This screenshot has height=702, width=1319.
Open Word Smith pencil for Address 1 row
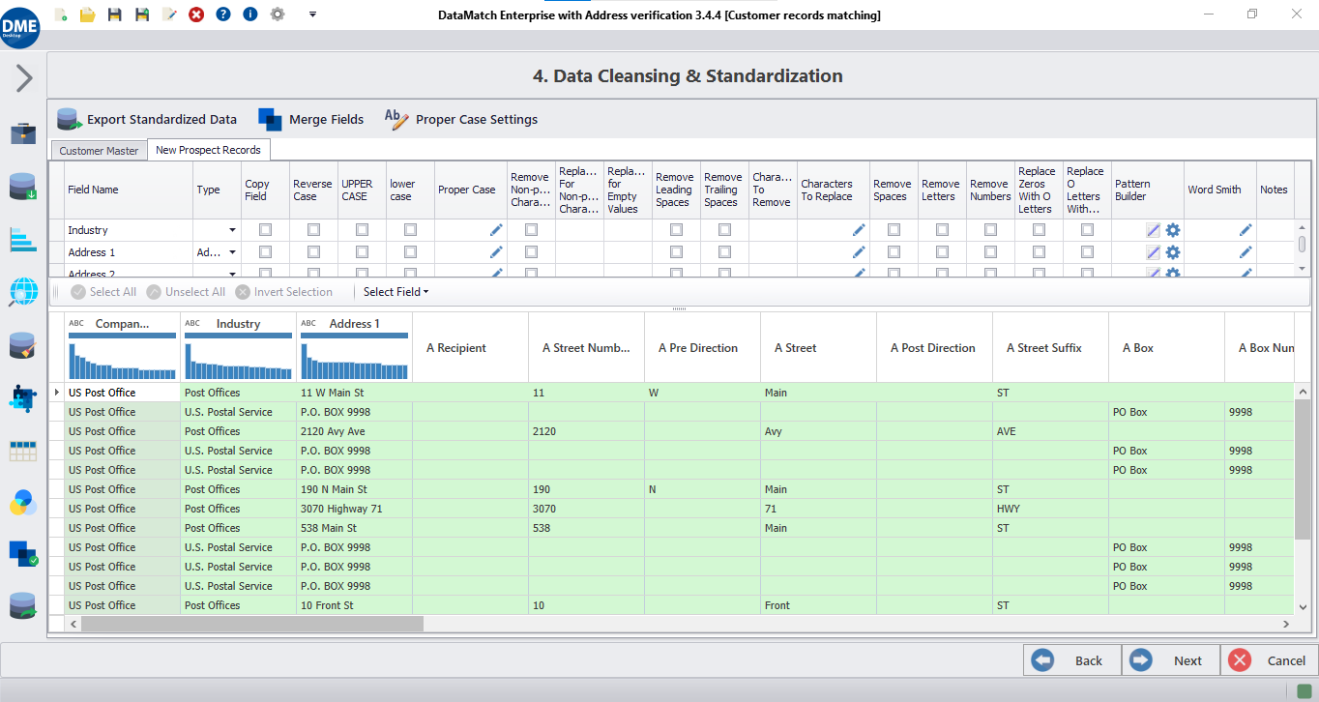pyautogui.click(x=1246, y=252)
